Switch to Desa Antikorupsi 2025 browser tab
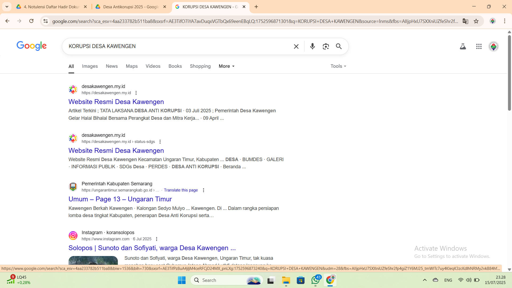Viewport: 512px width, 288px height. pyautogui.click(x=131, y=7)
